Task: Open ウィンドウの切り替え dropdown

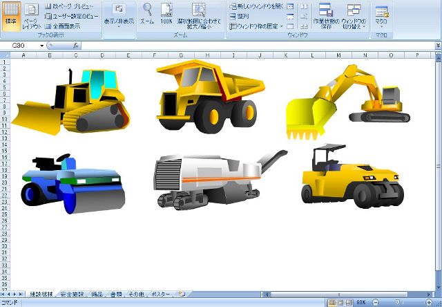Action: [x=354, y=17]
